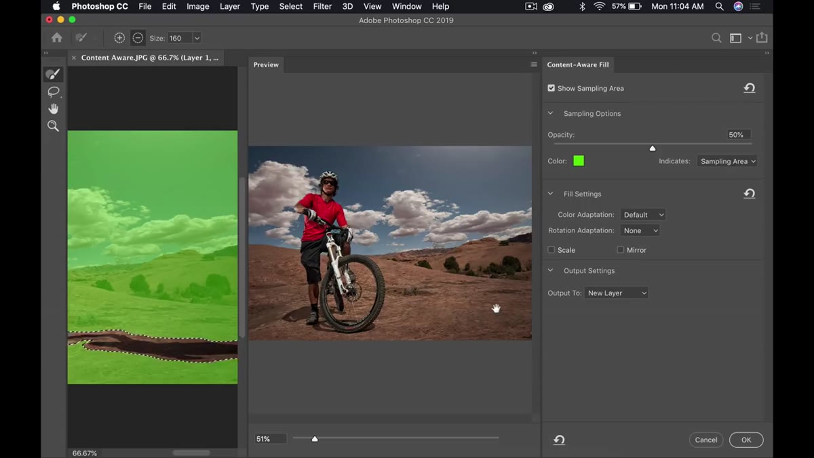Open the Filter menu
The height and width of the screenshot is (458, 814).
point(322,6)
